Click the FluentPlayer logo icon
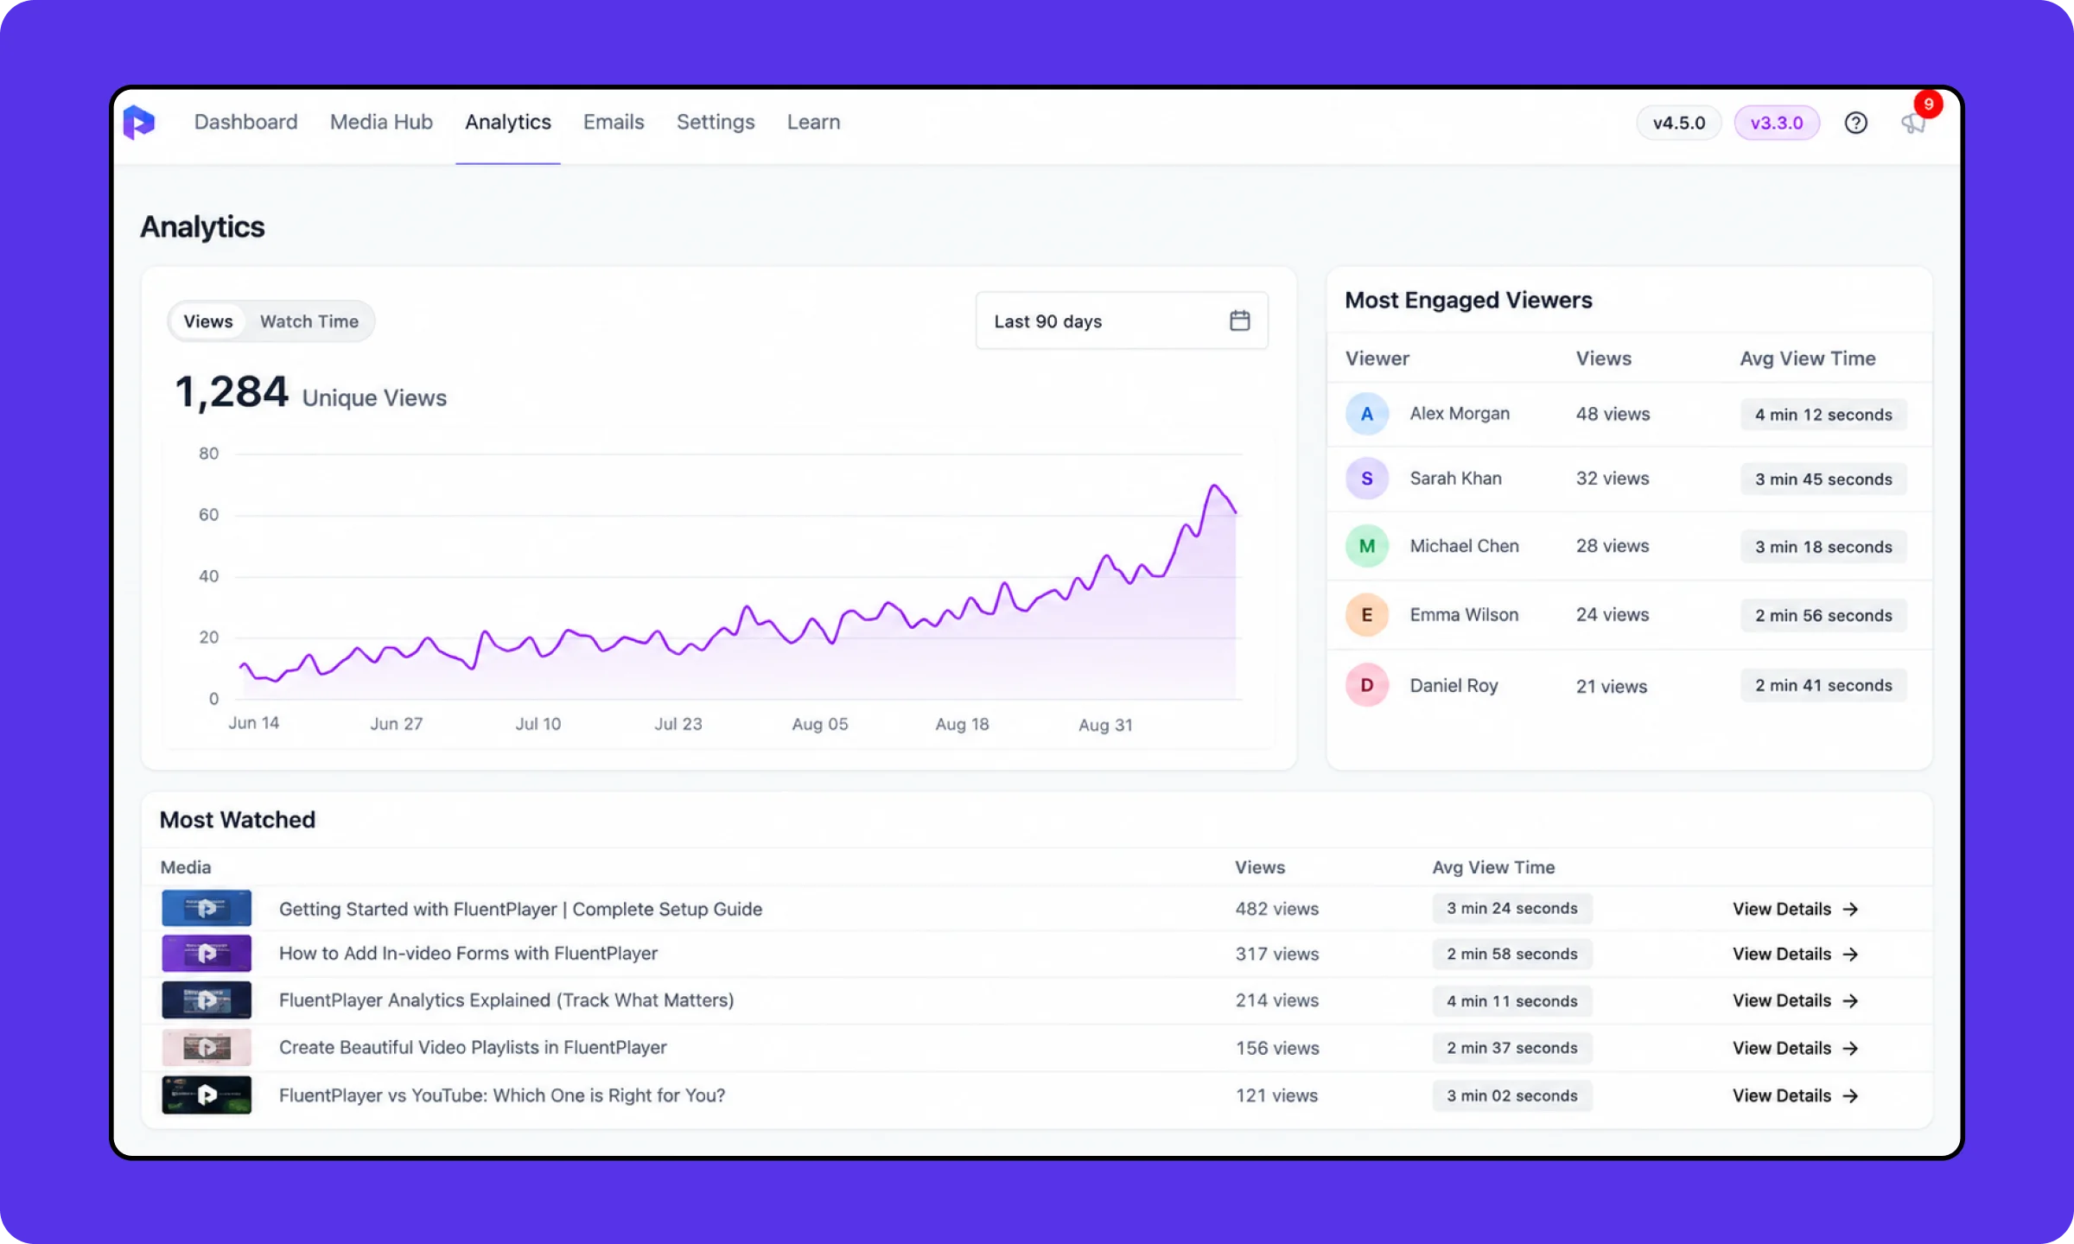 [x=138, y=122]
